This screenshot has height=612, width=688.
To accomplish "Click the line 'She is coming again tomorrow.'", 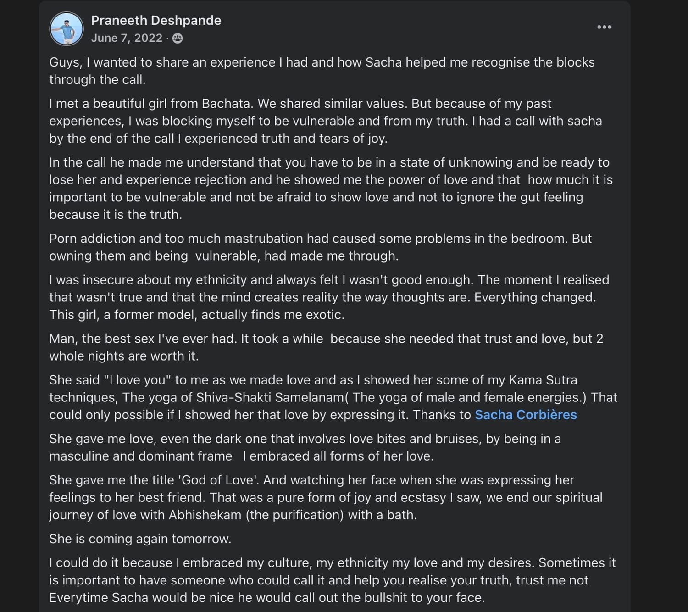I will [x=140, y=539].
